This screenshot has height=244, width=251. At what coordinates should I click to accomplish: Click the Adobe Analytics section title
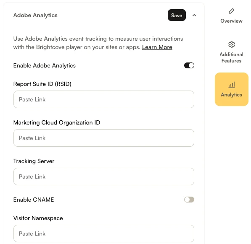(x=35, y=15)
